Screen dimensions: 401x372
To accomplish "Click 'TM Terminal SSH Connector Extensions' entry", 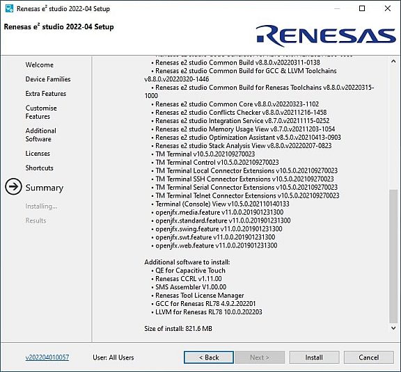I will pyautogui.click(x=244, y=179).
